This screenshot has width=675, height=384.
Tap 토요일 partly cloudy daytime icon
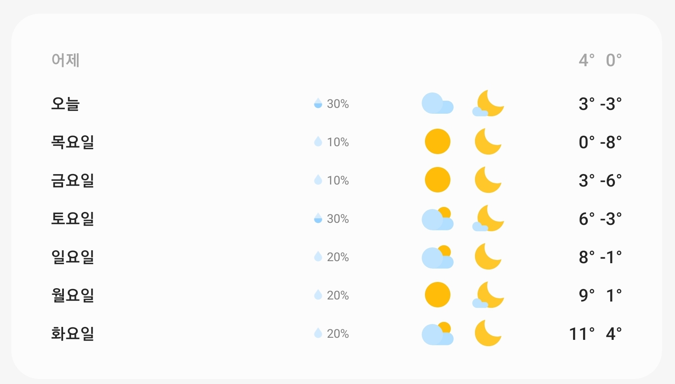tap(437, 218)
